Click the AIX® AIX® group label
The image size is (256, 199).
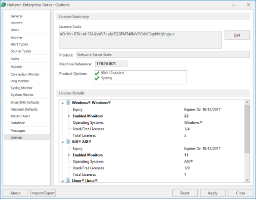[82, 142]
